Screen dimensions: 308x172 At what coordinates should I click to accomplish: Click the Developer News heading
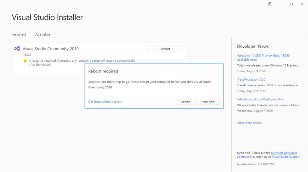point(253,46)
